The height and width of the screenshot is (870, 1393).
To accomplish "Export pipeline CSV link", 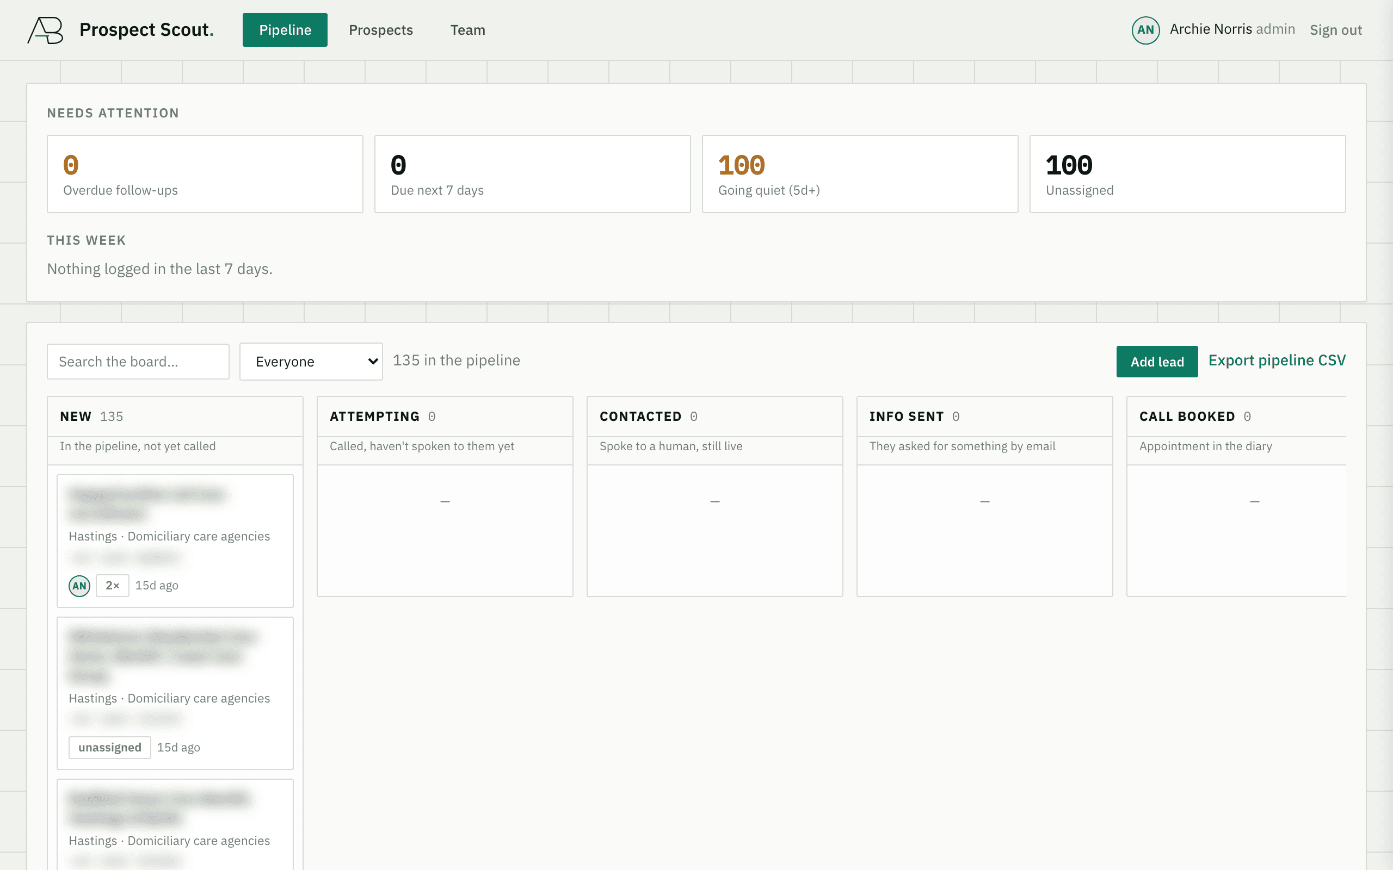I will coord(1277,360).
